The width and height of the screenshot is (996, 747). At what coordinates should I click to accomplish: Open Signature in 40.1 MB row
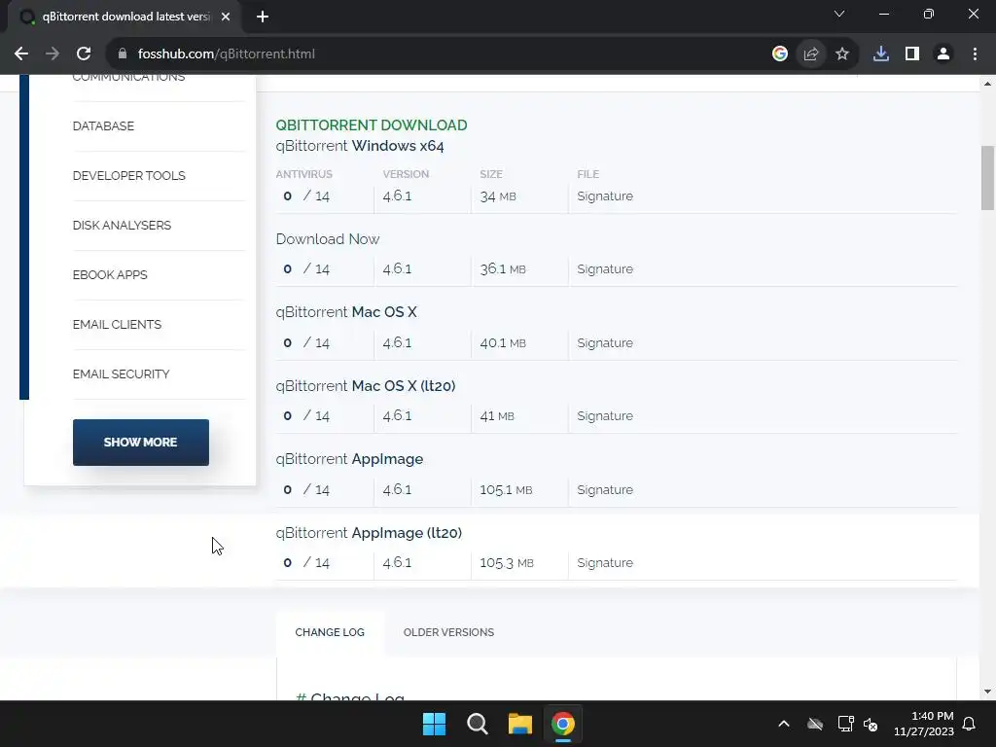[x=605, y=343]
